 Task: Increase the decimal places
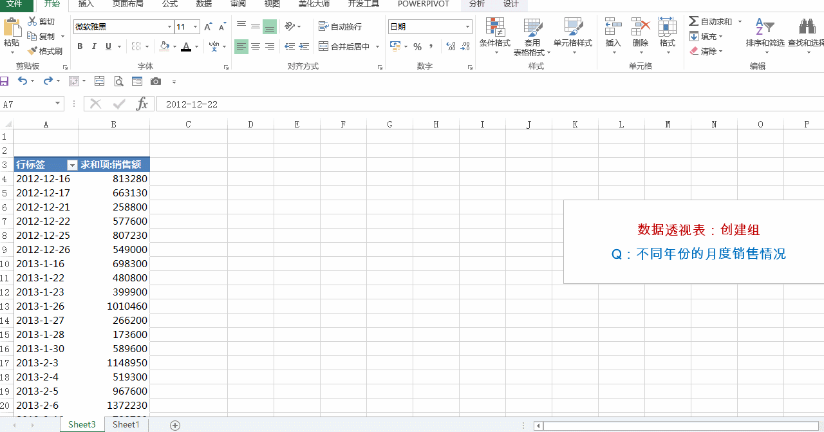coord(451,46)
